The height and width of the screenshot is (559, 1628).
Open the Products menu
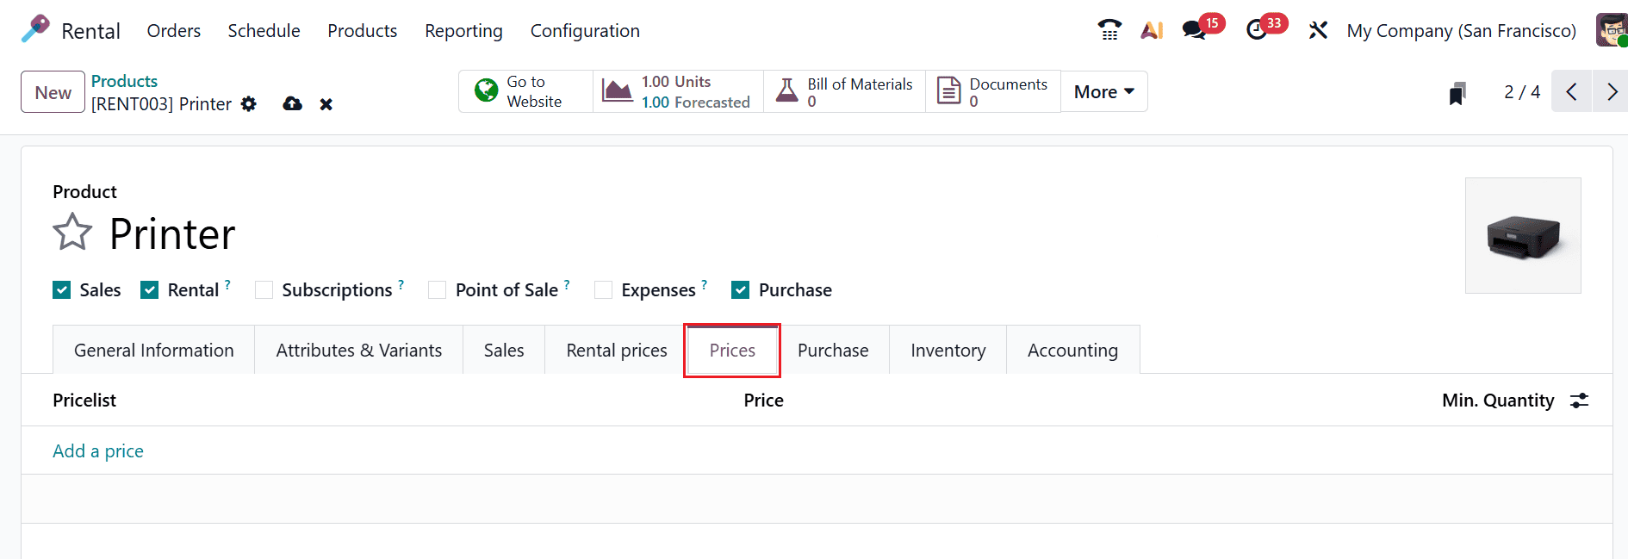tap(363, 31)
